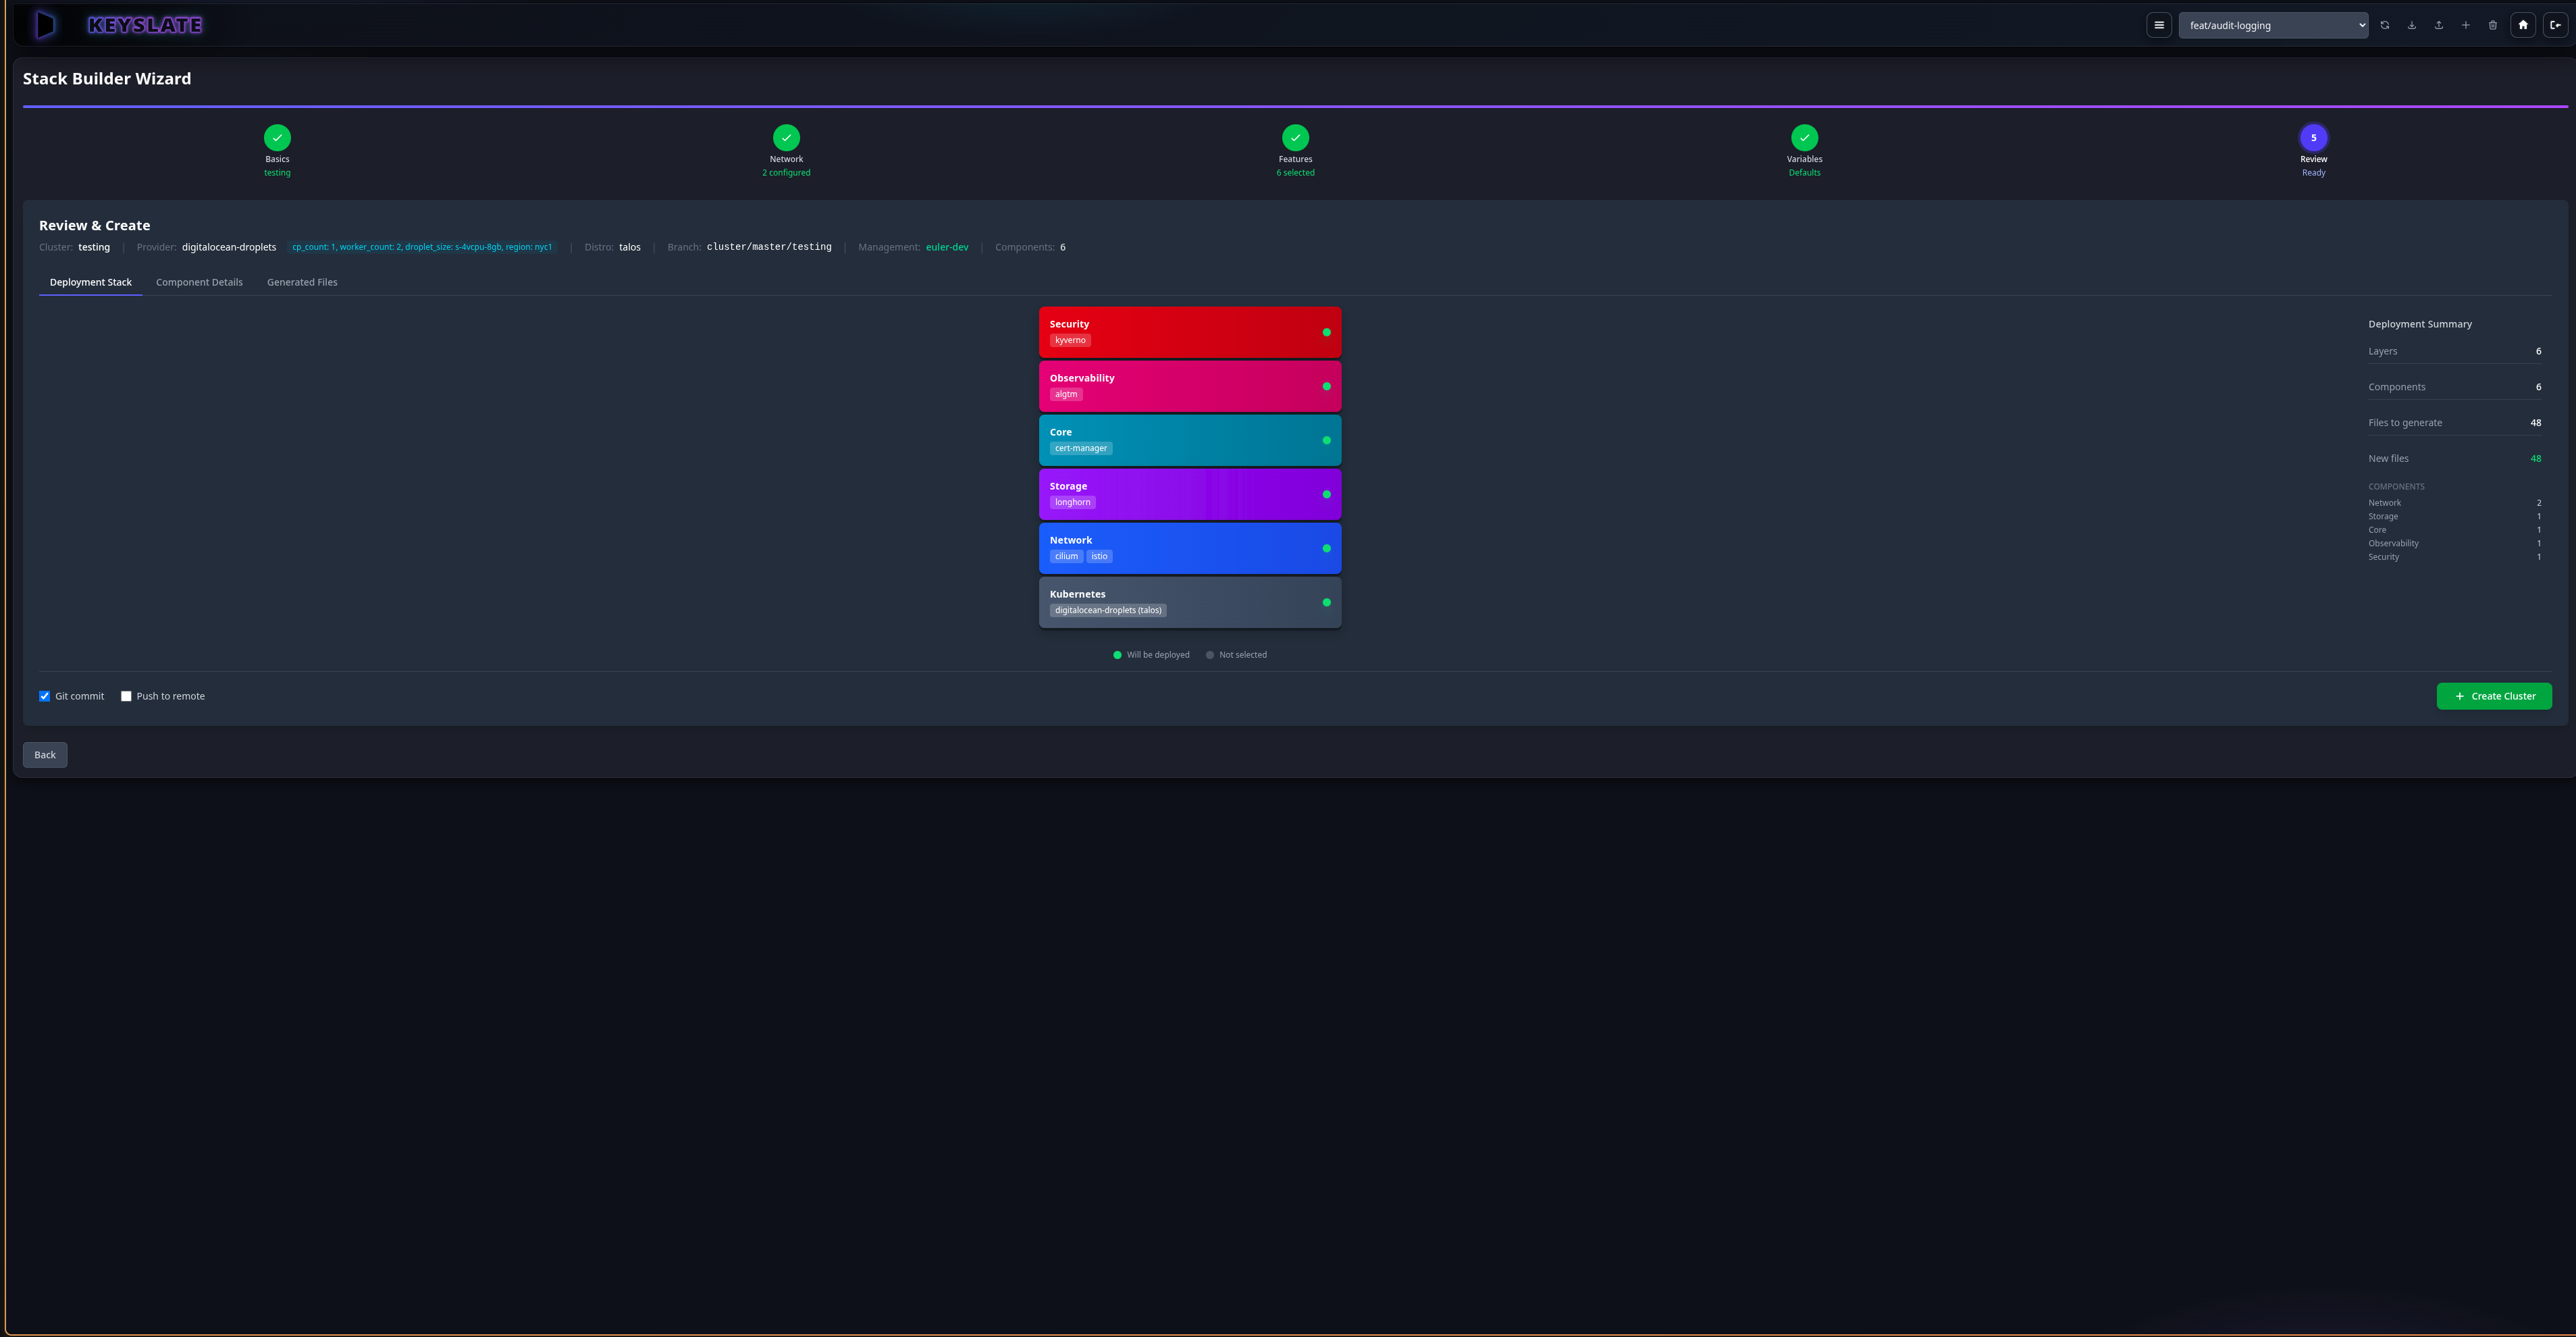This screenshot has height=1337, width=2576.
Task: Click the Core layer green status dot
Action: click(x=1327, y=440)
